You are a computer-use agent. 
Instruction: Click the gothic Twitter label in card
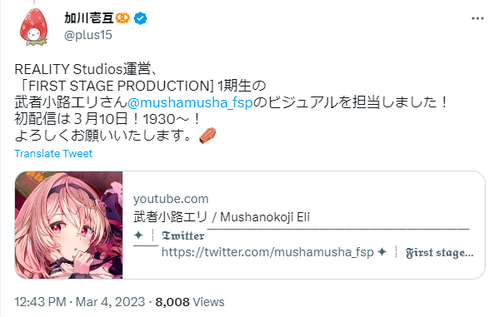click(182, 235)
